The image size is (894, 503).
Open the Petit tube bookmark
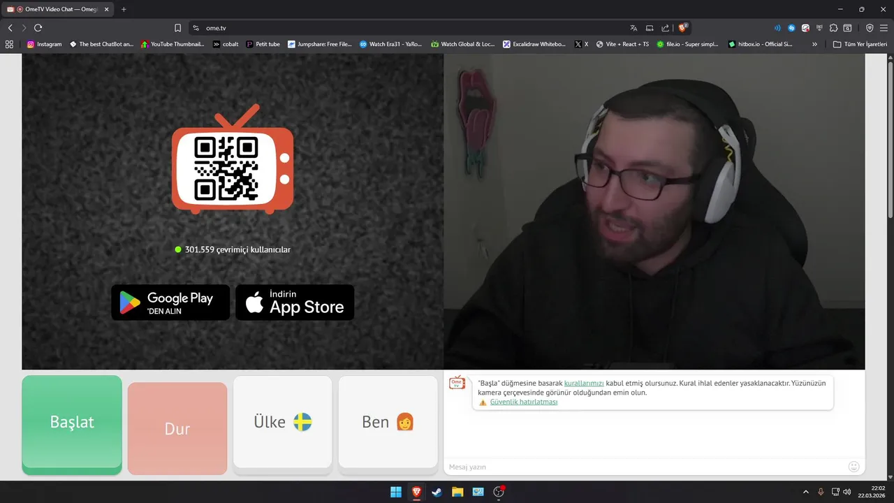coord(263,44)
